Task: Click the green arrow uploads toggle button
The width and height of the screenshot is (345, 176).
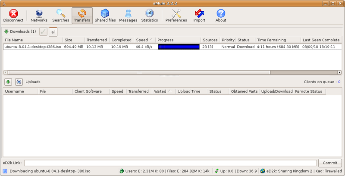Action: [8, 82]
